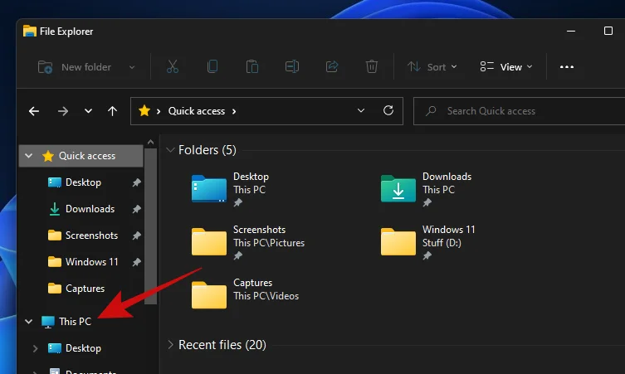Open the See more three-dots menu
Image resolution: width=625 pixels, height=374 pixels.
[x=566, y=67]
